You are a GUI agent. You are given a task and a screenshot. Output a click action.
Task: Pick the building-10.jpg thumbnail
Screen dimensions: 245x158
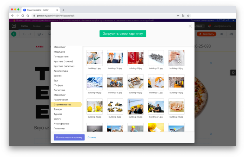tap(115, 58)
